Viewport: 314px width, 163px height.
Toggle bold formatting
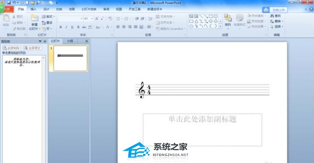coord(61,27)
